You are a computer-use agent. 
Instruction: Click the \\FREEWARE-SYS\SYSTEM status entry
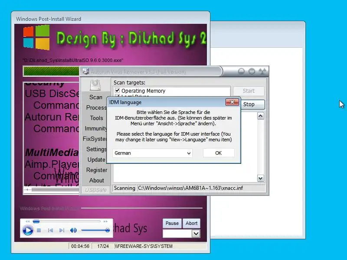point(144,246)
